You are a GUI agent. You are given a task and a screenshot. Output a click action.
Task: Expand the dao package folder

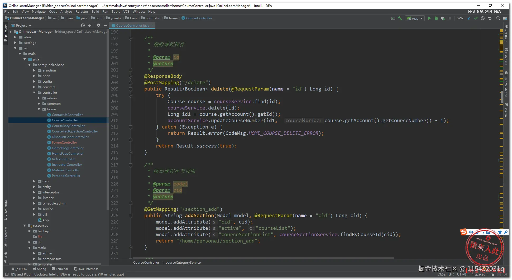[x=34, y=181]
